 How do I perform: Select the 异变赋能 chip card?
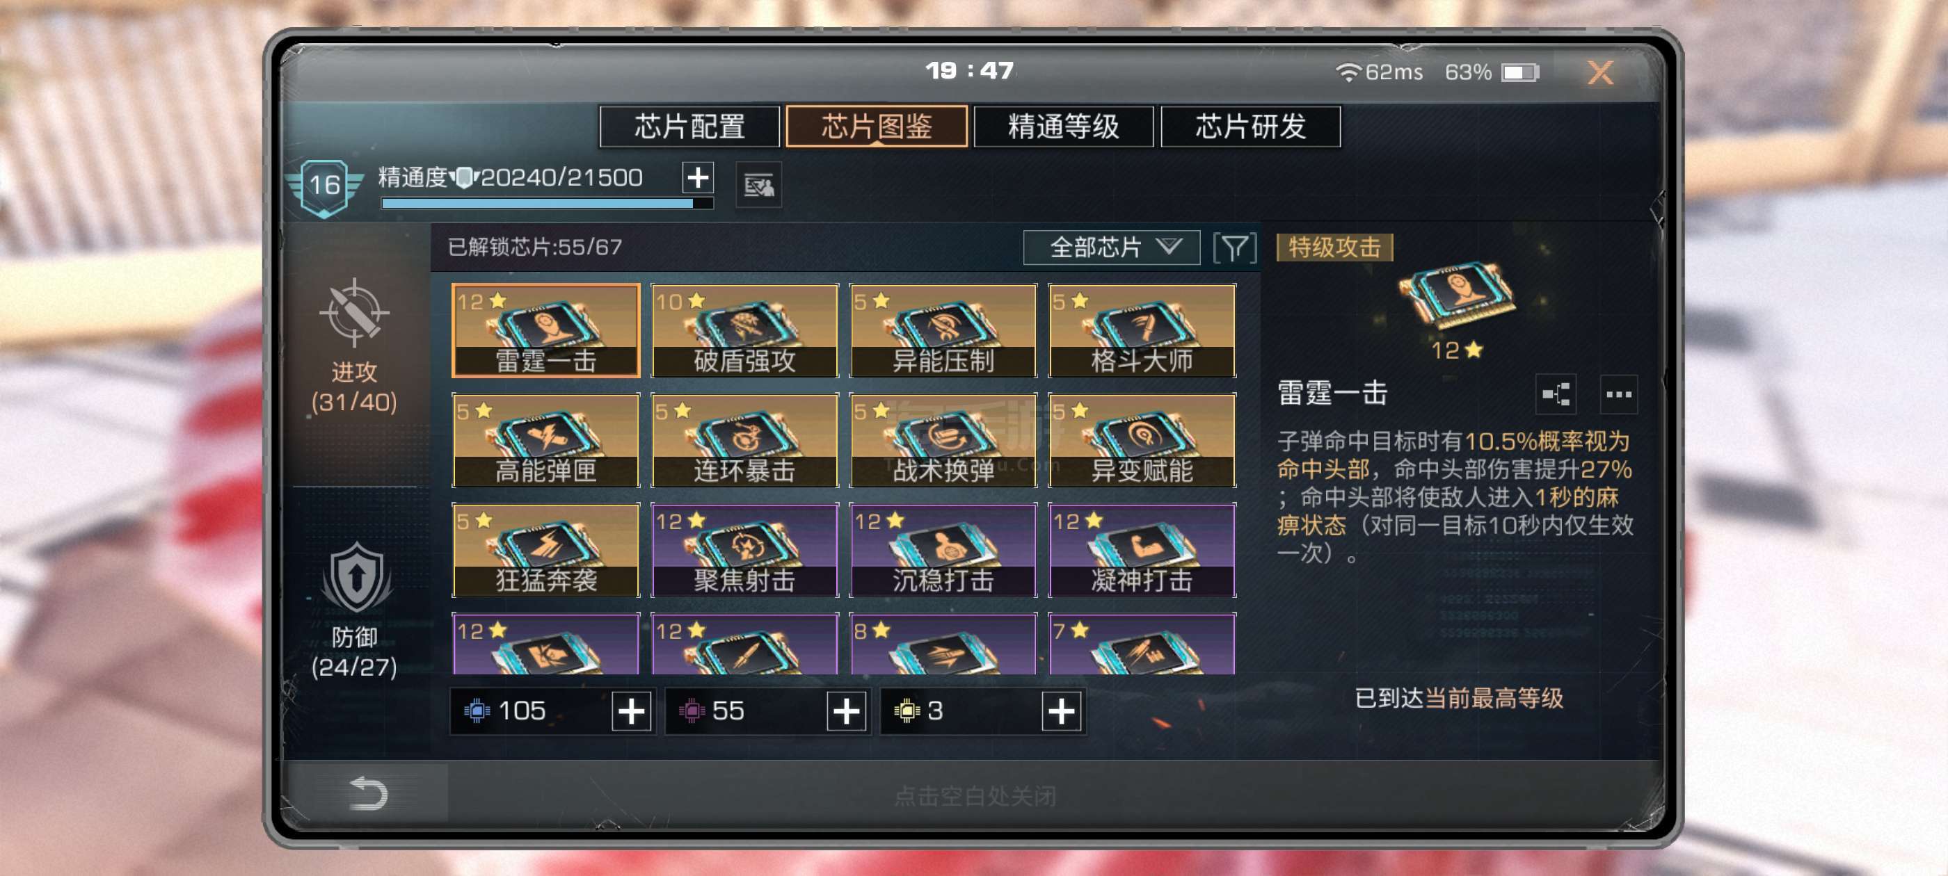pyautogui.click(x=1142, y=440)
